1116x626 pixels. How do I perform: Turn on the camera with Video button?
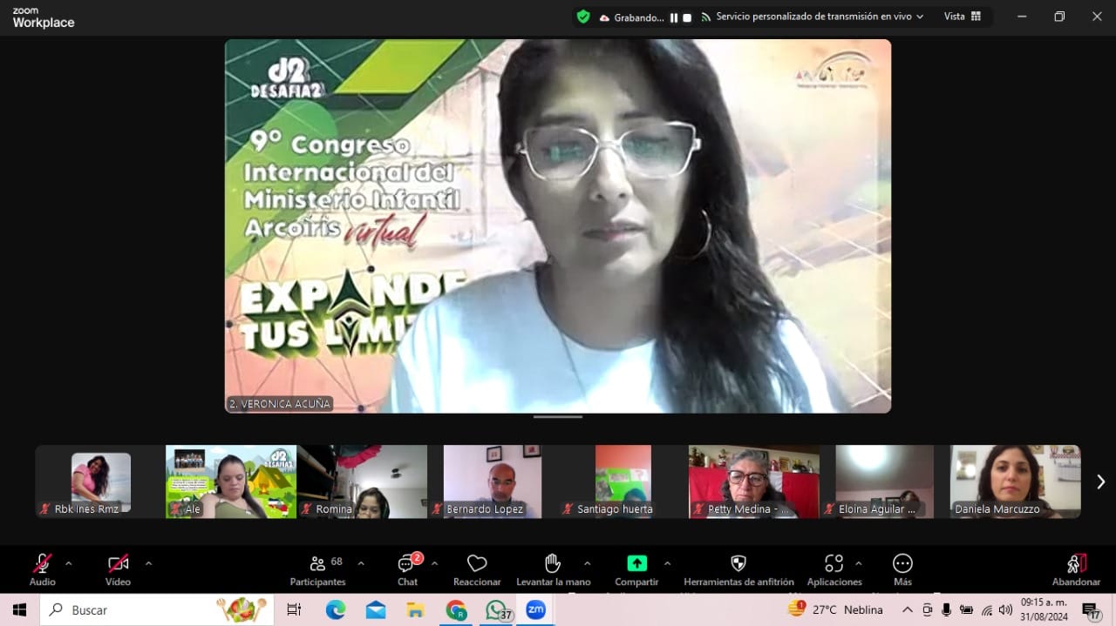[118, 569]
